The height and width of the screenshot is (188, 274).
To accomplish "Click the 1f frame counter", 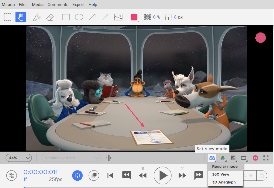I will [25, 179].
